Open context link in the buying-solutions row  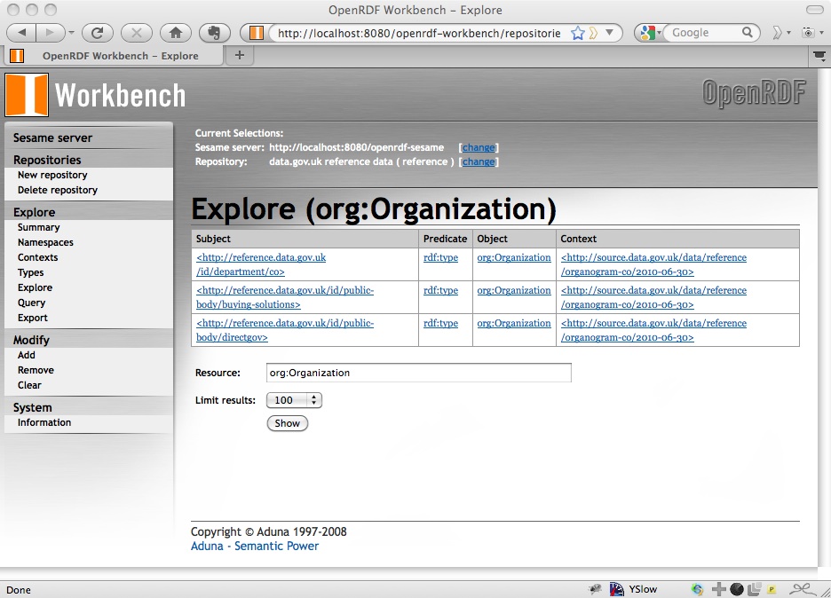[x=653, y=297]
